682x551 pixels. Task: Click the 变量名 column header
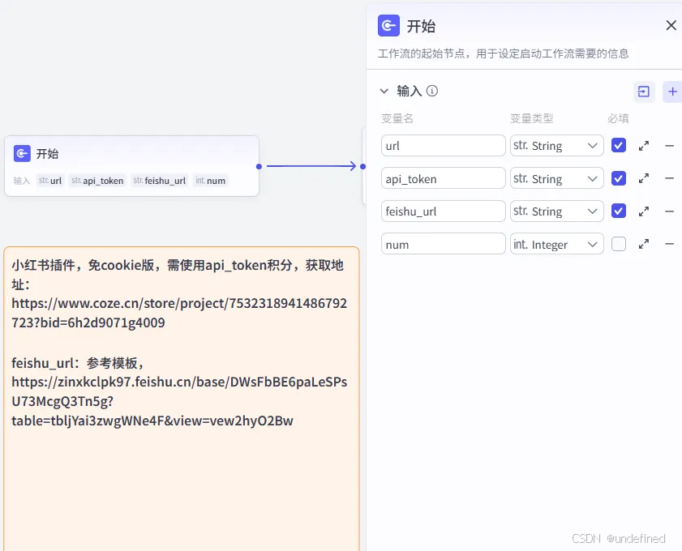click(x=397, y=118)
